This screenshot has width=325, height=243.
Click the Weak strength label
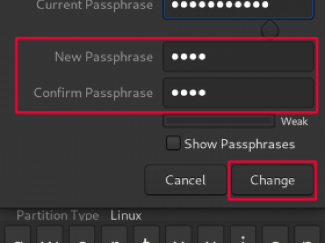[x=294, y=121]
